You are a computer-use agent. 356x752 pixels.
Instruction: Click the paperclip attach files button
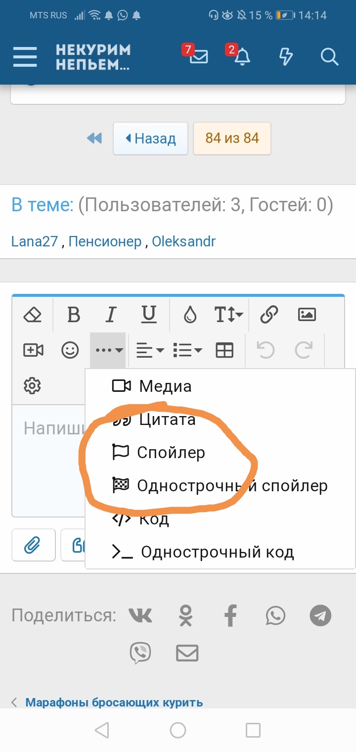33,545
